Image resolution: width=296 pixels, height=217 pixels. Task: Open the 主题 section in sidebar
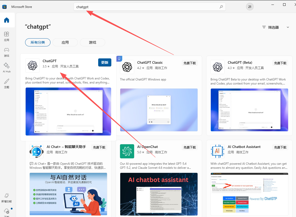click(x=7, y=84)
